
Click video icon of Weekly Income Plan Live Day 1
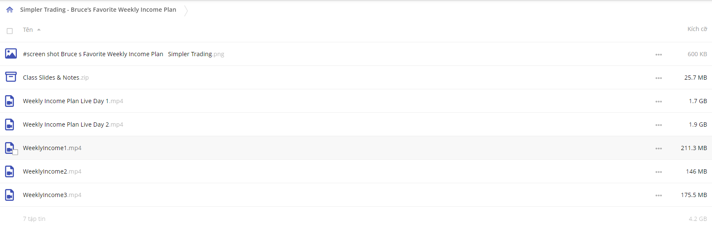click(10, 101)
